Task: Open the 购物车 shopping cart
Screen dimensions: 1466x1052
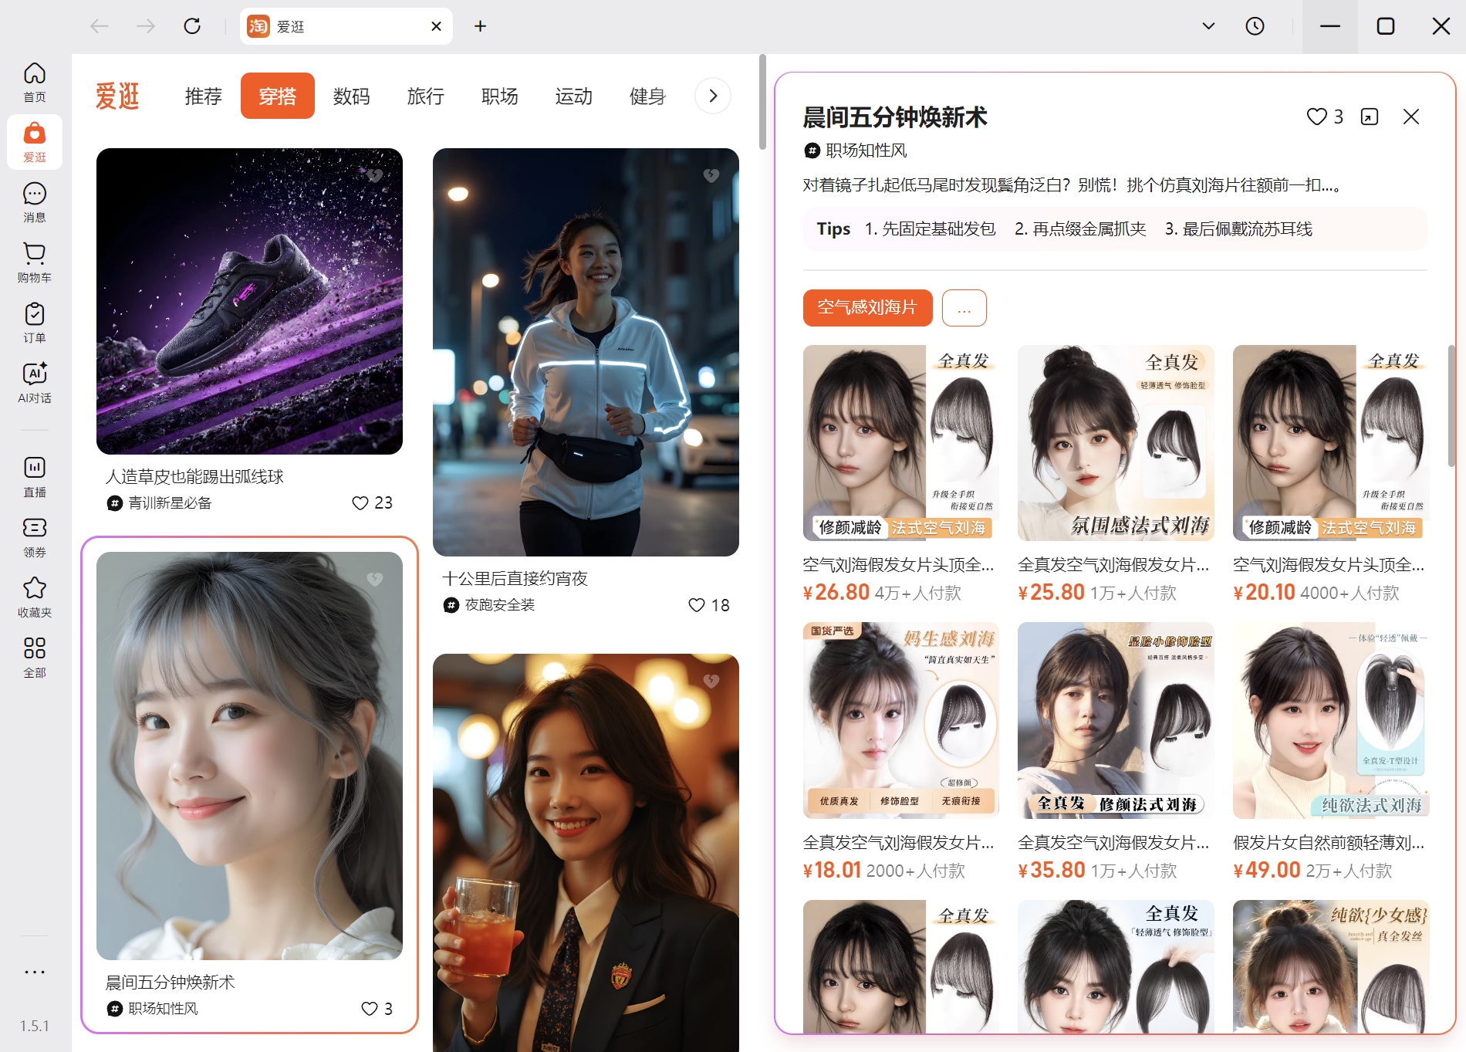Action: tap(34, 262)
